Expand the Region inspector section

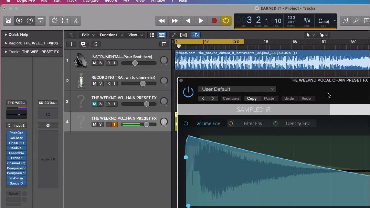[5, 43]
